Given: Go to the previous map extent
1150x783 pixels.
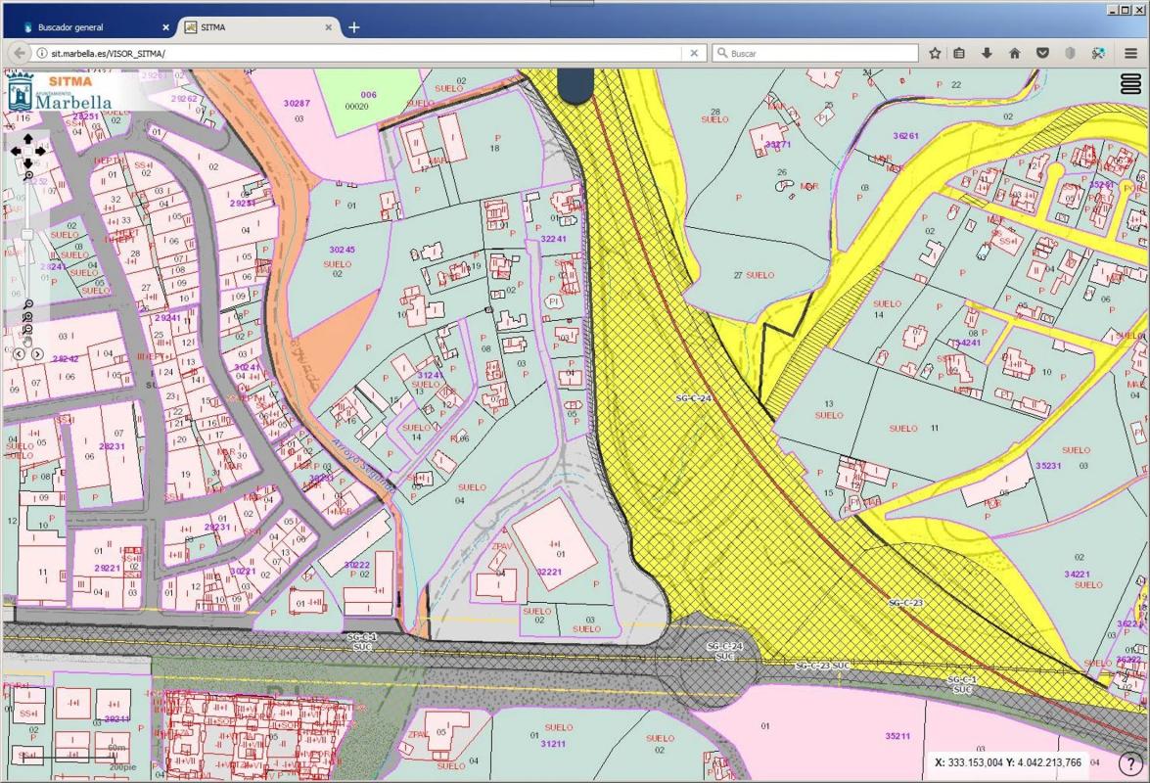Looking at the screenshot, I should [19, 353].
